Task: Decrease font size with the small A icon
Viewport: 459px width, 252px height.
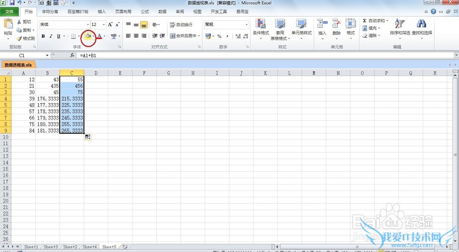Action: (118, 25)
